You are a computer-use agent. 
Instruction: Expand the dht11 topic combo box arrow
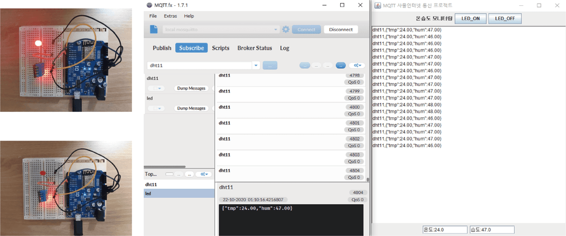pyautogui.click(x=256, y=65)
